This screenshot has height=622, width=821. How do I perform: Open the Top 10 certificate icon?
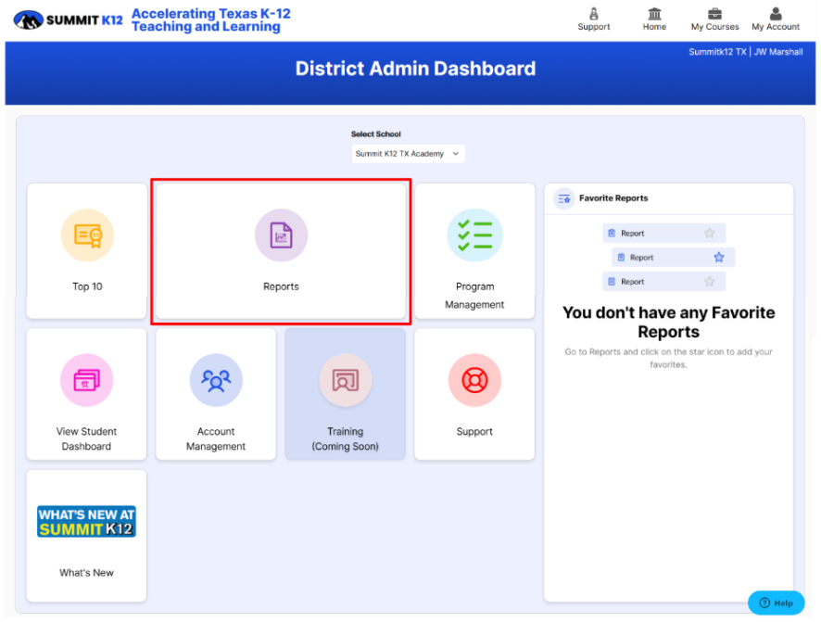87,235
